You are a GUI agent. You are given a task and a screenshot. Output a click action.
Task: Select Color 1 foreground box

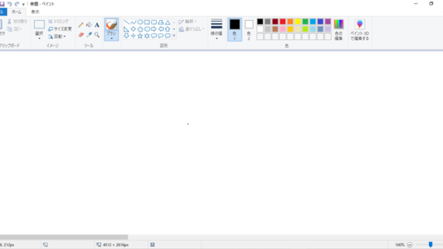click(x=235, y=30)
